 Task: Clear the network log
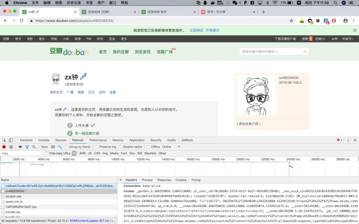(x=11, y=147)
